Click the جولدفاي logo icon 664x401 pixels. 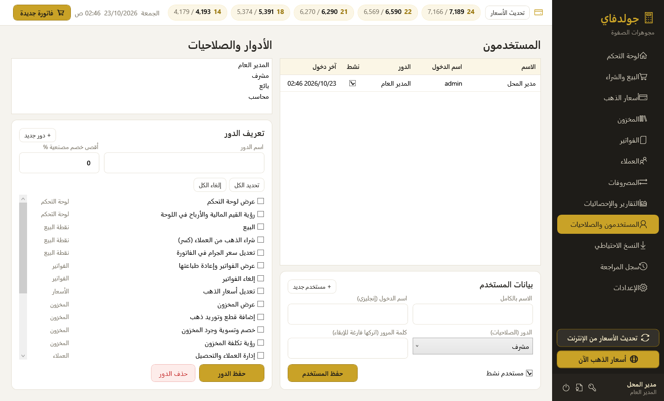coord(649,19)
